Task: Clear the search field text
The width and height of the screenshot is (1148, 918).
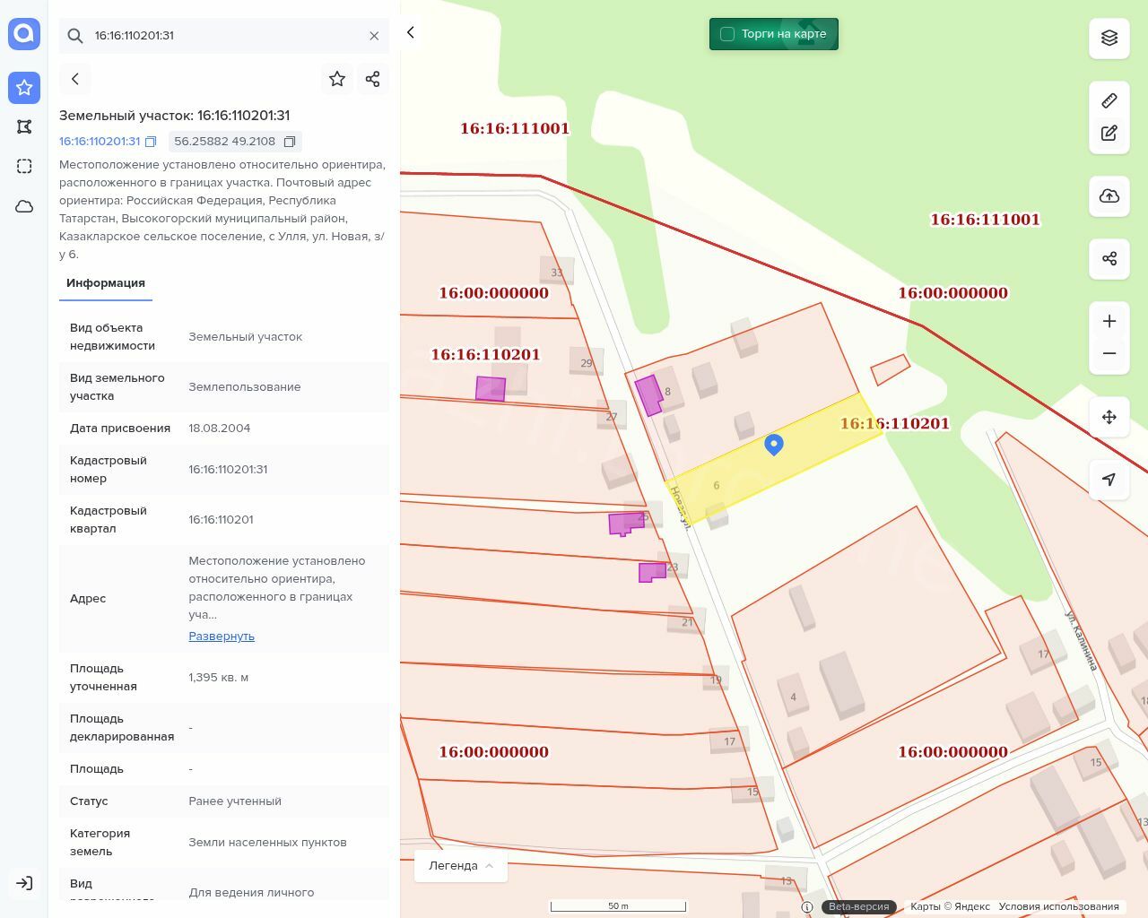Action: 374,36
